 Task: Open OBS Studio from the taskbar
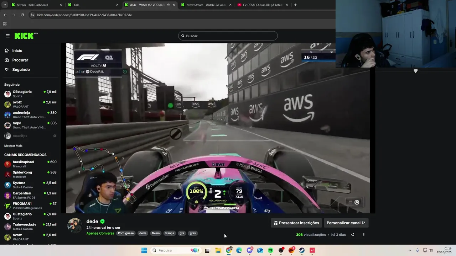click(x=281, y=250)
